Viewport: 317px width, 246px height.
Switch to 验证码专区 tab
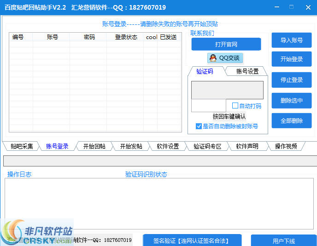click(x=207, y=146)
